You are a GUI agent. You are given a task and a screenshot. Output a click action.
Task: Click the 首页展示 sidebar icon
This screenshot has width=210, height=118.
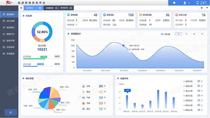pyautogui.click(x=4, y=14)
